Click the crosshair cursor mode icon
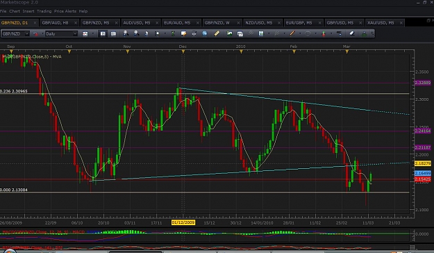This screenshot has width=434, height=253. coord(157,34)
